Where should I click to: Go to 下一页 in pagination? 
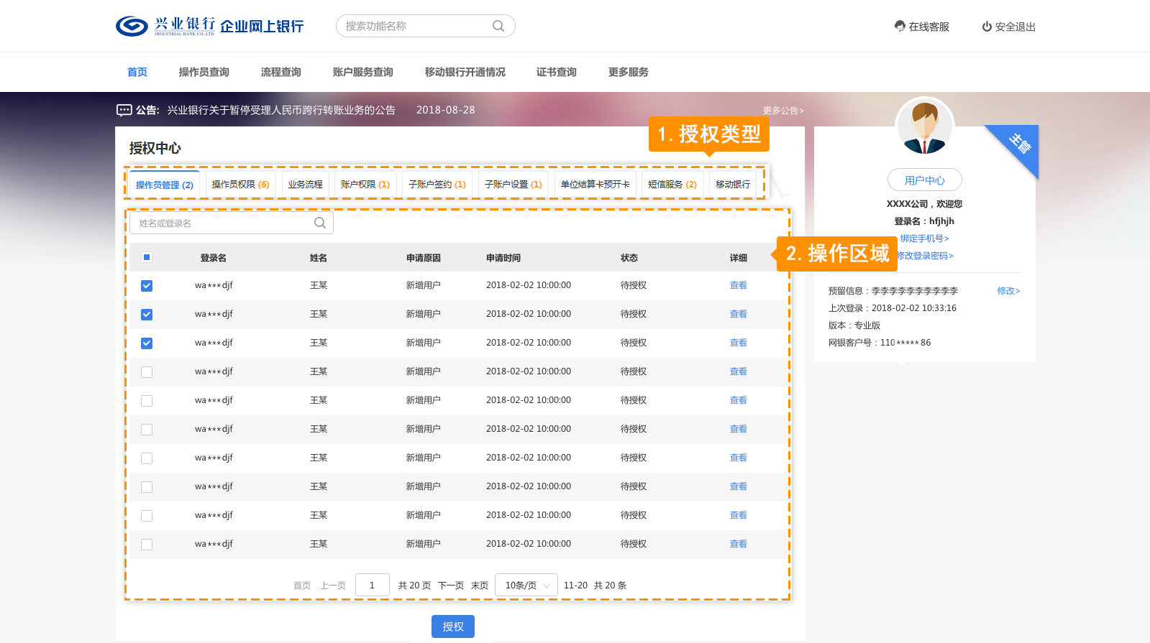(x=451, y=586)
